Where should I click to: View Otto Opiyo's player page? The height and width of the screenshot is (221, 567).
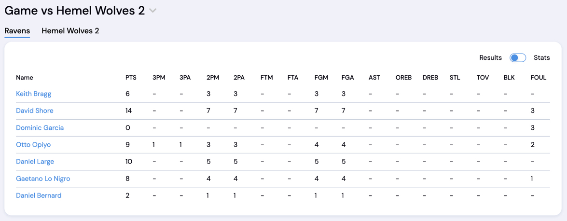coord(33,145)
